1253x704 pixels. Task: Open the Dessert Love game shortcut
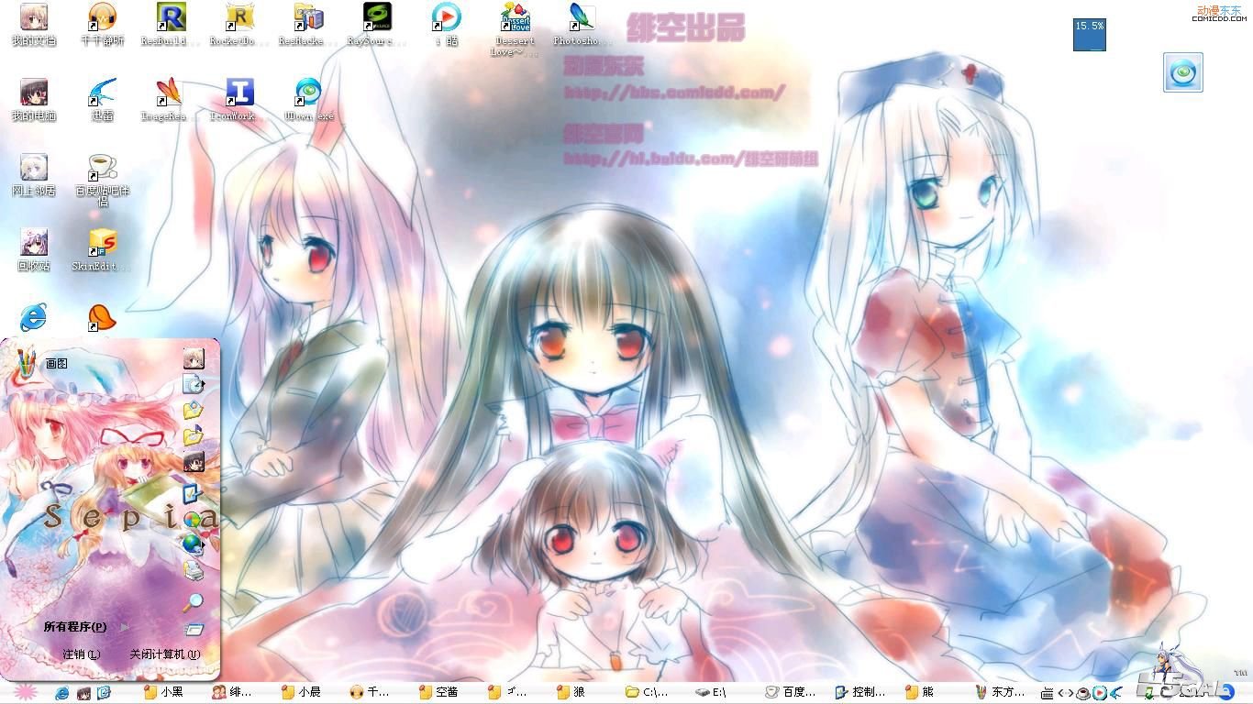click(515, 29)
